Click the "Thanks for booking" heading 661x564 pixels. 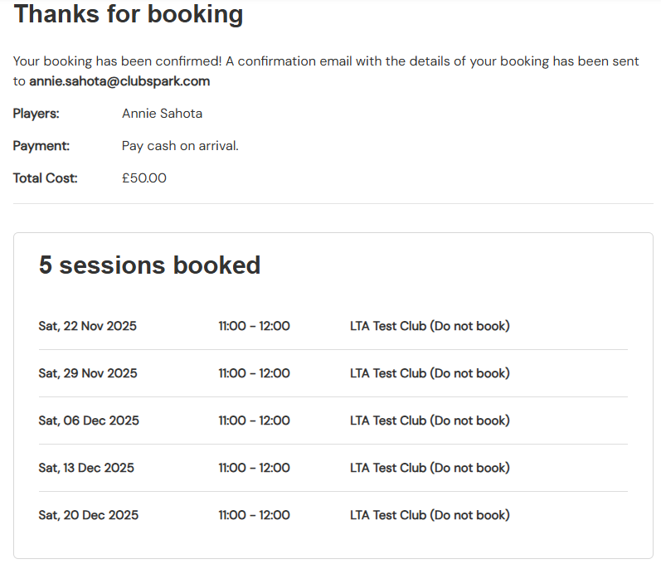click(x=129, y=14)
